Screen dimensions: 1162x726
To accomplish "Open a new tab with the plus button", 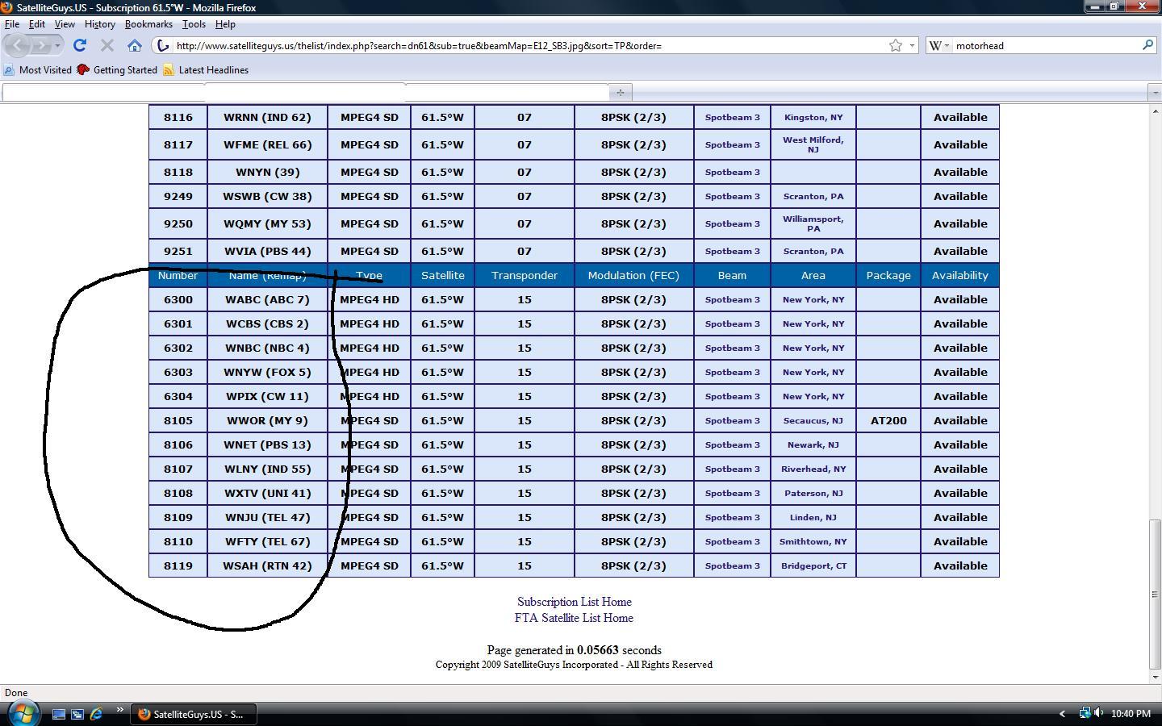I will click(620, 92).
